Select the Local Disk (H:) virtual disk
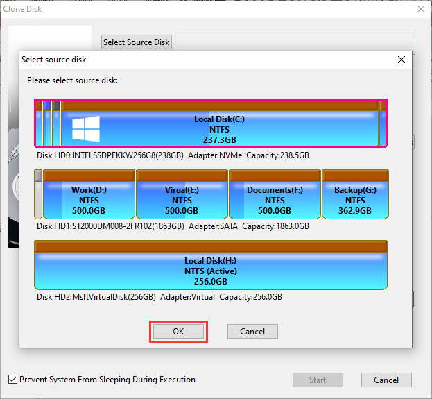 coord(211,271)
